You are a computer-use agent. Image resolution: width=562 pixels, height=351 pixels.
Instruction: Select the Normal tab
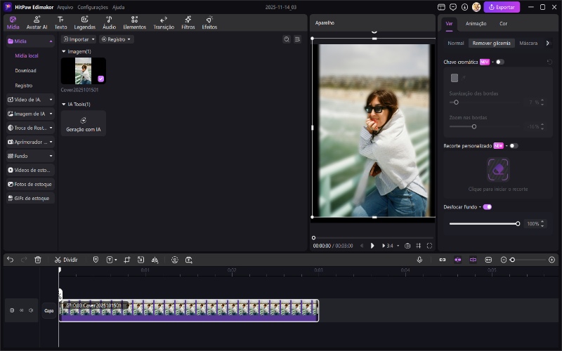tap(455, 43)
